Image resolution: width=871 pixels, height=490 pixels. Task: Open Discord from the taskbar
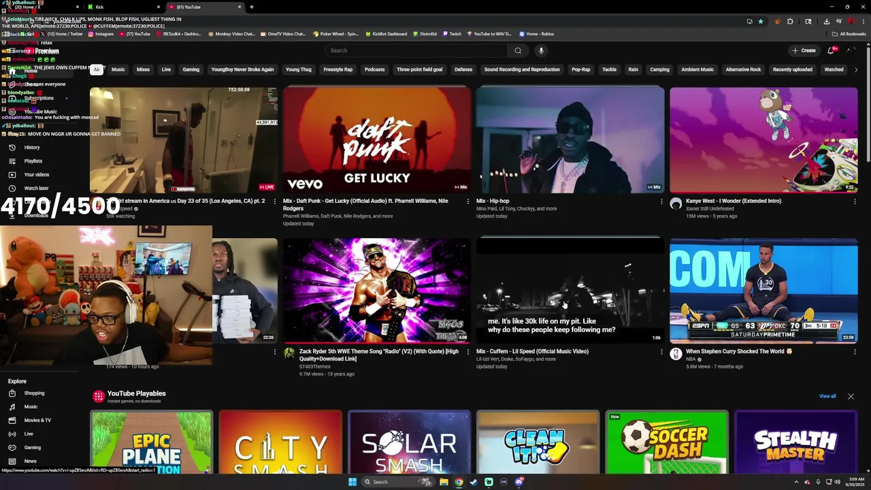519,482
